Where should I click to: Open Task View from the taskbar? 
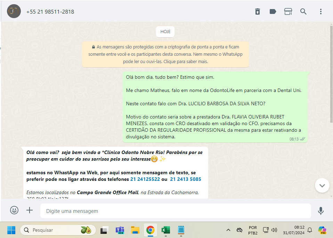(x=104, y=230)
